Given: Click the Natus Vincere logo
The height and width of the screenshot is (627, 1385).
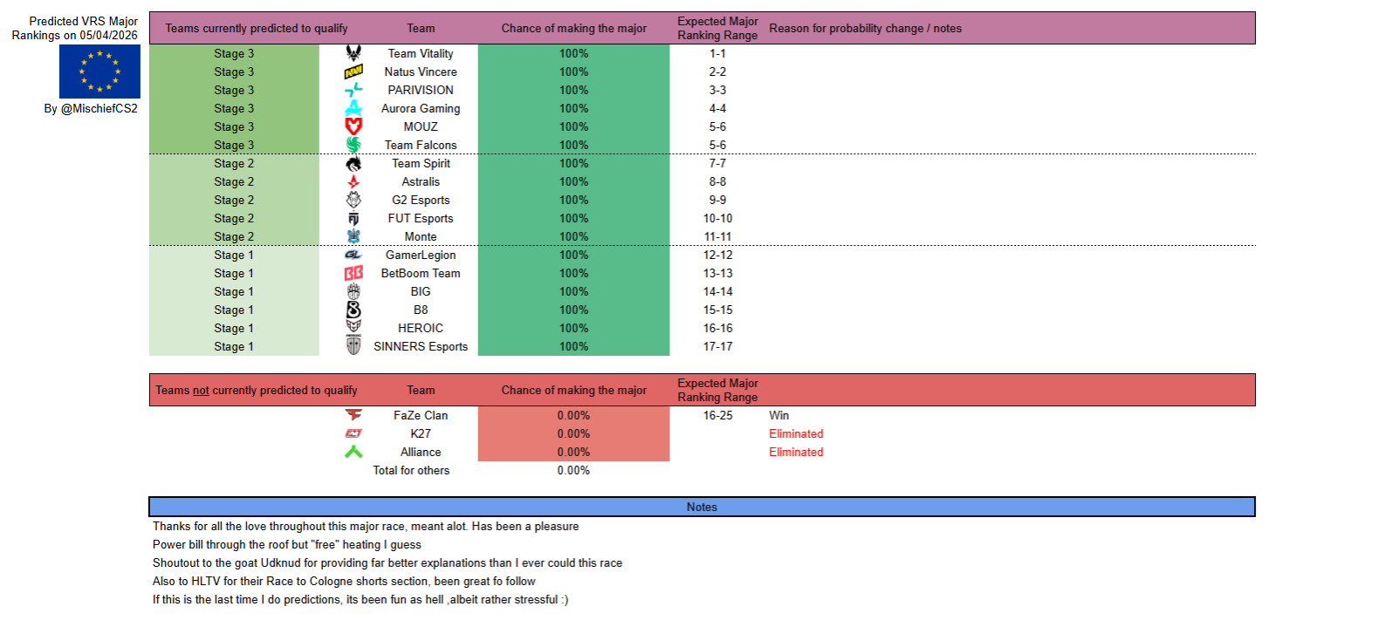Looking at the screenshot, I should [x=353, y=72].
